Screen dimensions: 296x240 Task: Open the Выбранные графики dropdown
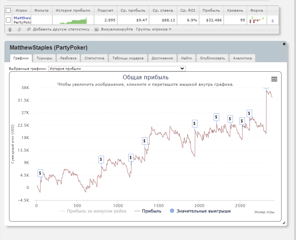117,68
